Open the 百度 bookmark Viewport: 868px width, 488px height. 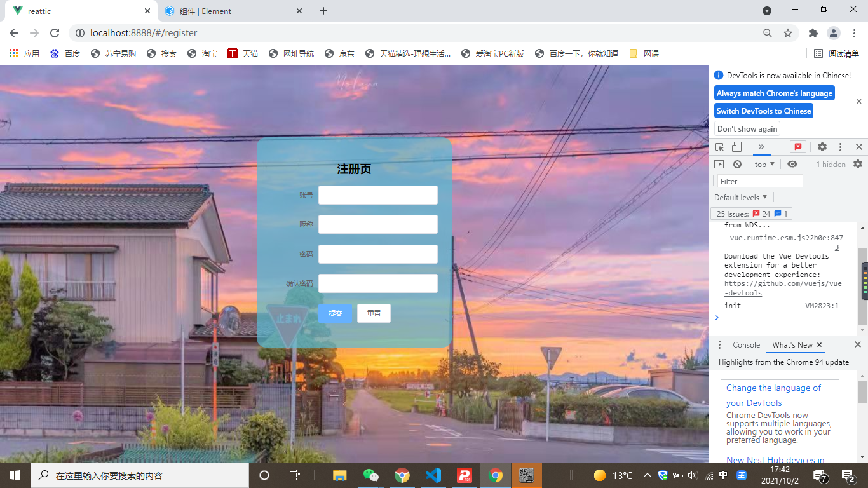[x=65, y=54]
